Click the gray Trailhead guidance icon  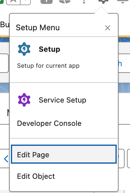point(65,2)
